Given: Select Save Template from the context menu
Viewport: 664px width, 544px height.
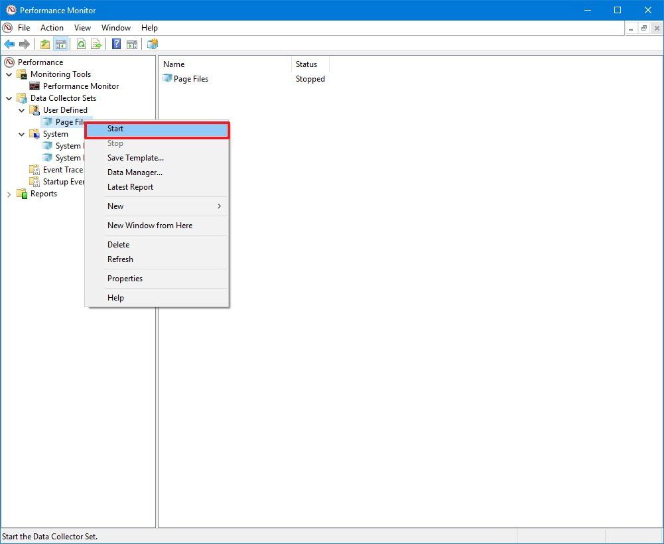Looking at the screenshot, I should 135,157.
